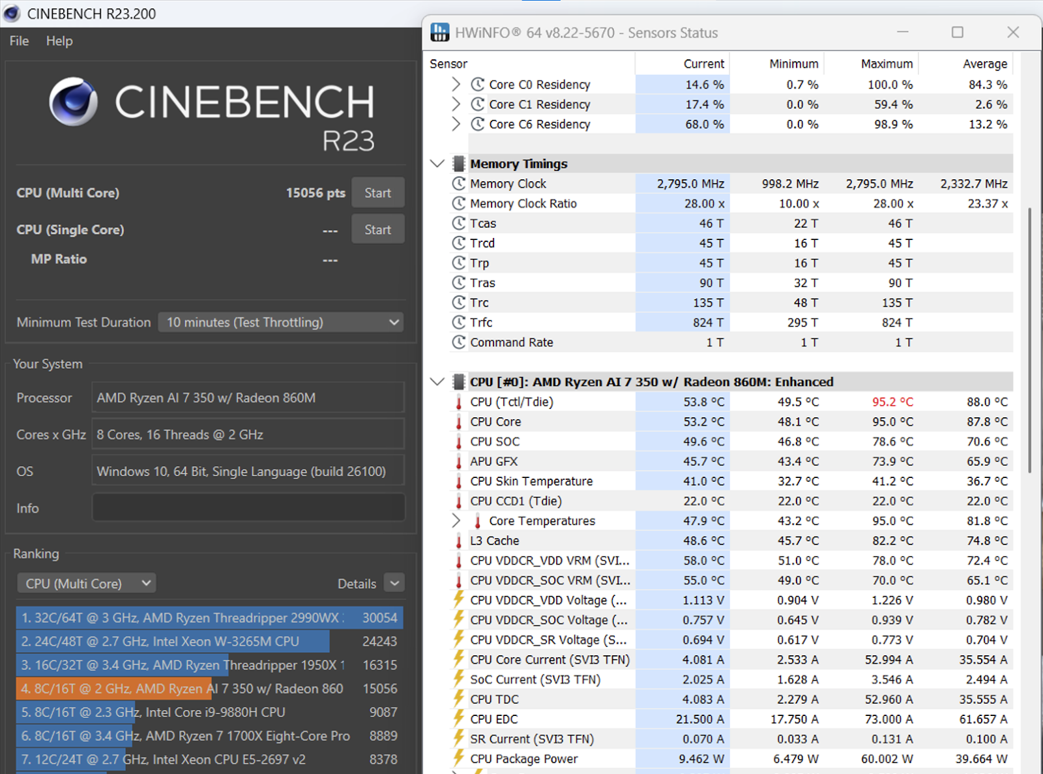Click the Cinebench logo icon in title bar
This screenshot has height=774, width=1043.
(12, 14)
